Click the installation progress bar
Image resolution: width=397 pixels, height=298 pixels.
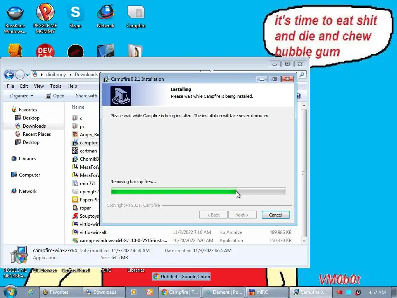(x=198, y=191)
